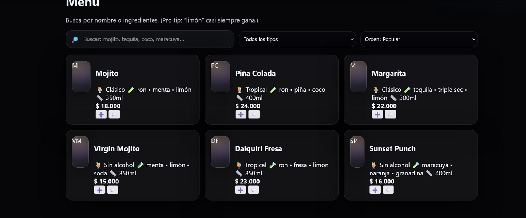Add the Margarita using the plus button
The height and width of the screenshot is (218, 526).
point(377,114)
